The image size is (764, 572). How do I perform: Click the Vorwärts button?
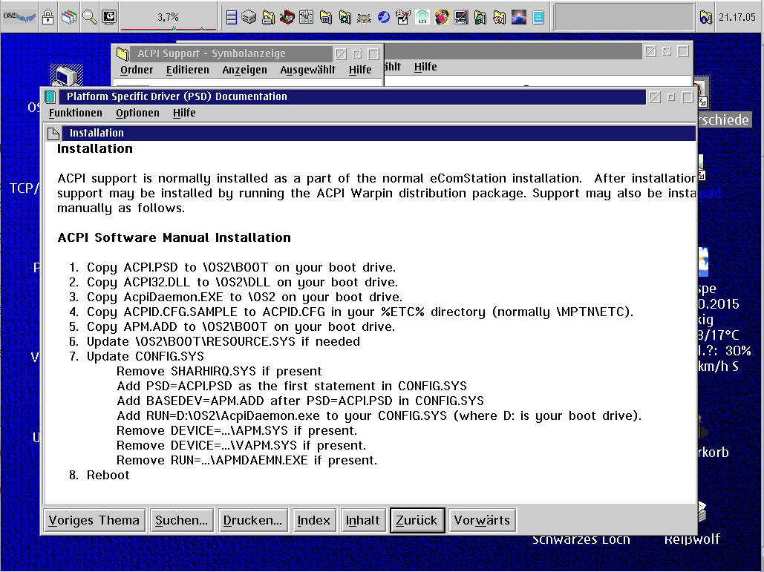pyautogui.click(x=482, y=520)
